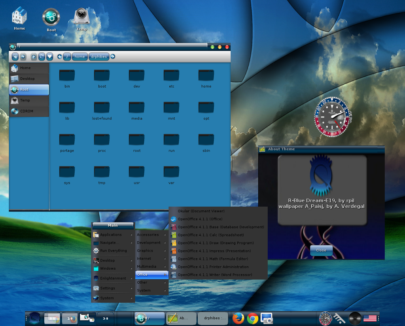Select Home in file manager sidebar
The image size is (405, 326).
click(x=29, y=68)
